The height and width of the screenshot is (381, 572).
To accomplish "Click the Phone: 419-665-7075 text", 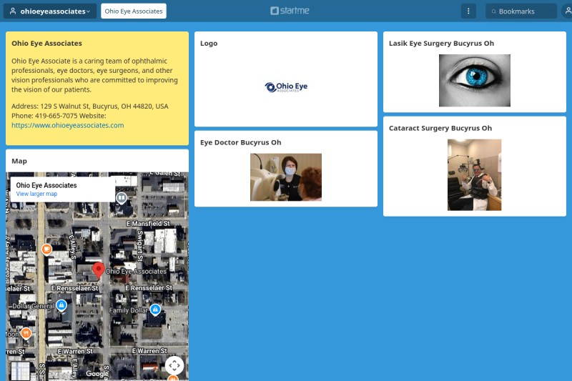I will tap(44, 116).
